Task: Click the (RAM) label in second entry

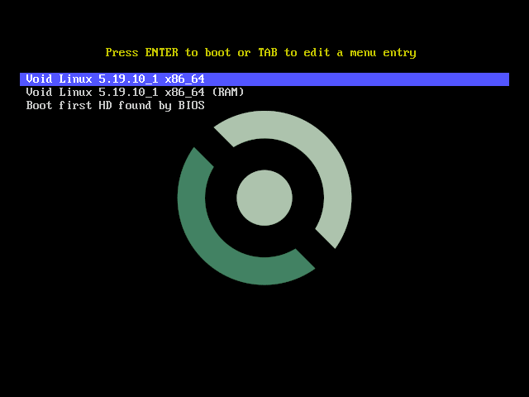Action: point(227,93)
